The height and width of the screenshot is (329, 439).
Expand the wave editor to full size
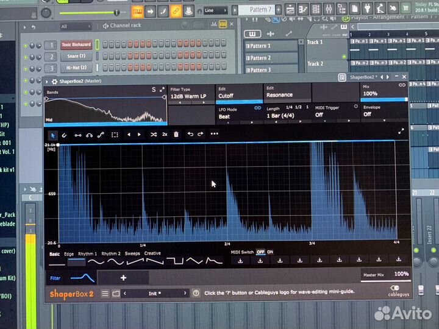pos(401,131)
